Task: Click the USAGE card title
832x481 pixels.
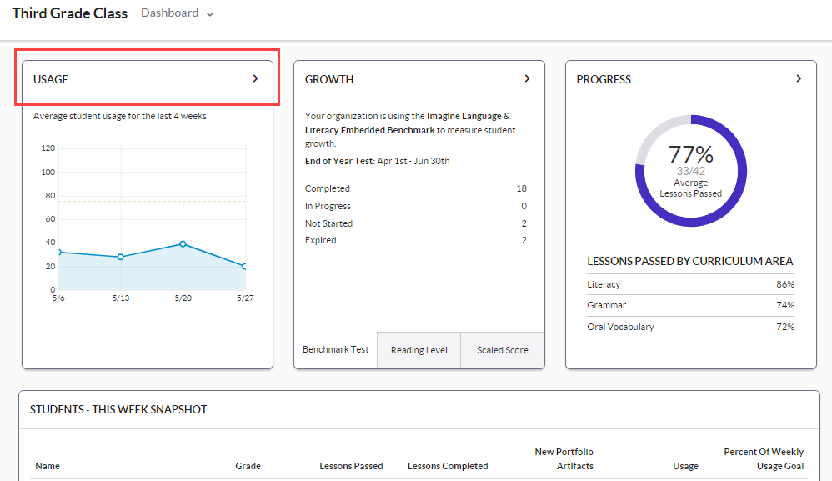Action: coord(51,79)
